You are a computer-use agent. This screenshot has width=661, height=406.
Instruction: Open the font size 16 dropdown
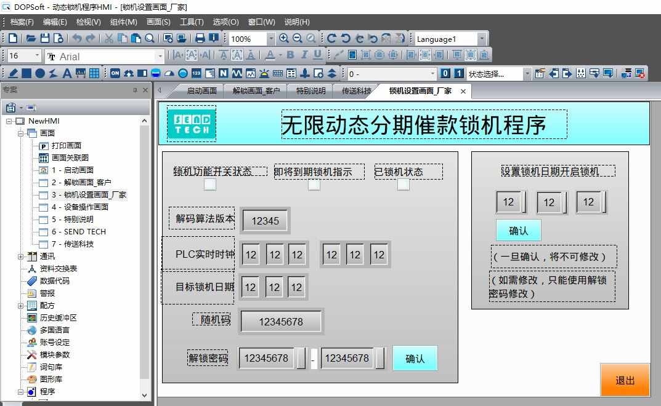(x=37, y=55)
